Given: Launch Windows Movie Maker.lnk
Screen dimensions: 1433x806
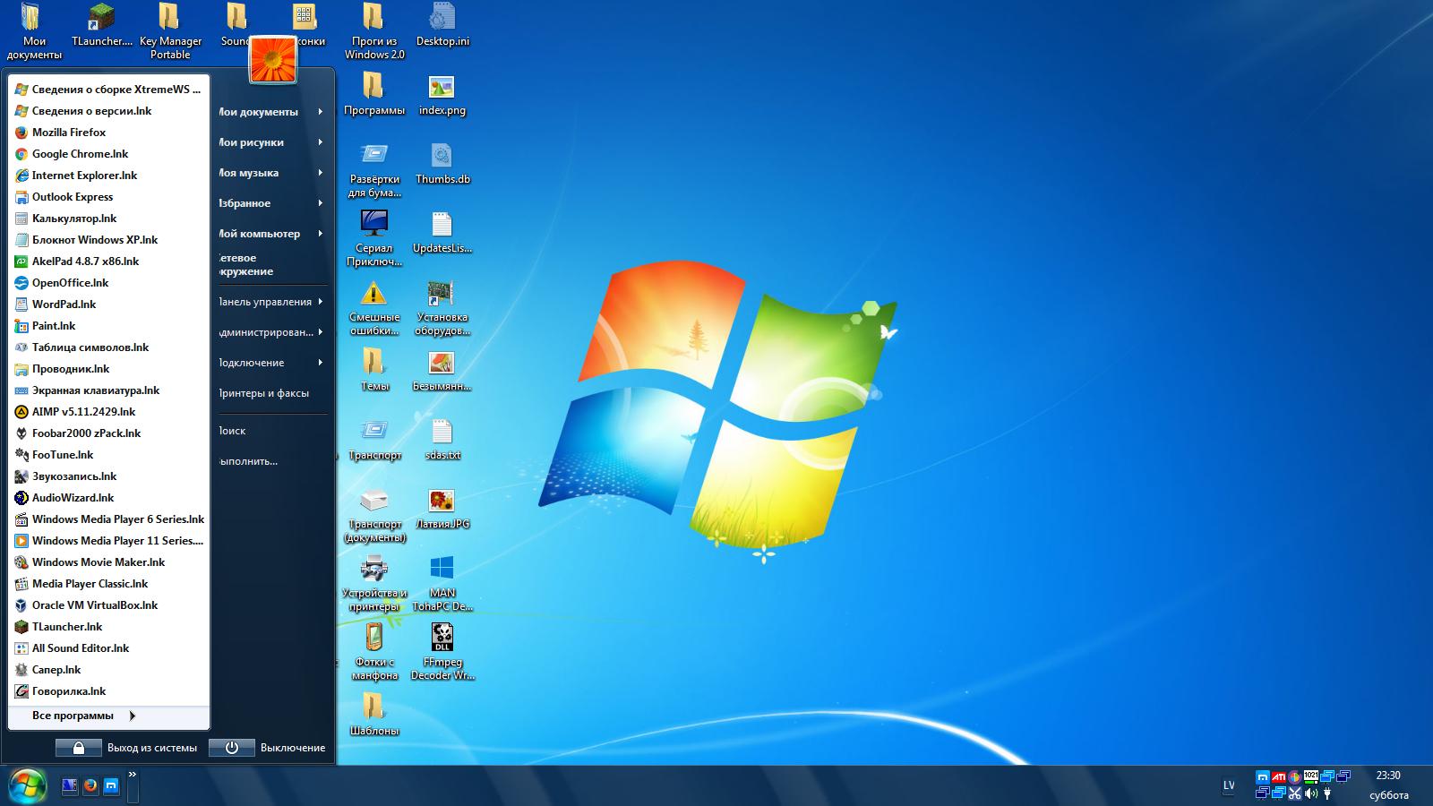Looking at the screenshot, I should click(x=109, y=562).
